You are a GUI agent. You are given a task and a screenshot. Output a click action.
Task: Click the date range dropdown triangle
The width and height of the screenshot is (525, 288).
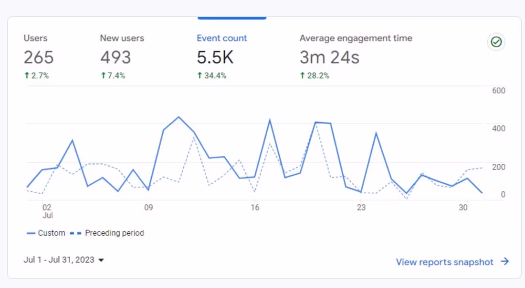point(101,260)
